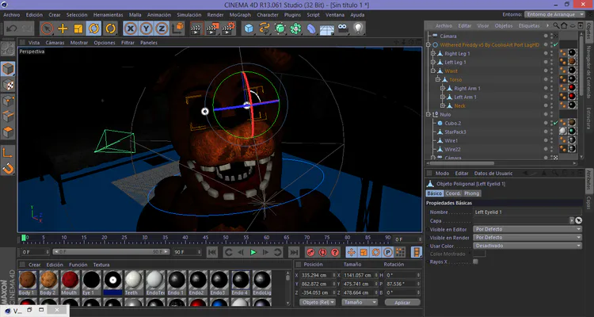Select the Live Selection tool
This screenshot has height=317, width=594.
pyautogui.click(x=47, y=29)
